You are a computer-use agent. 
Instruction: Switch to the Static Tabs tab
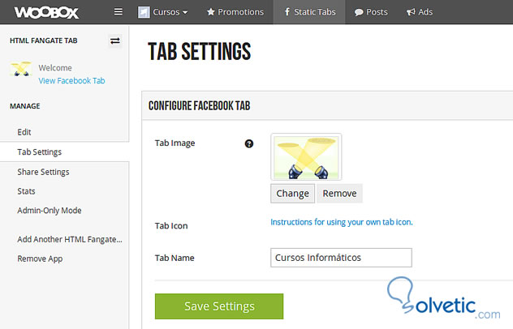point(308,12)
